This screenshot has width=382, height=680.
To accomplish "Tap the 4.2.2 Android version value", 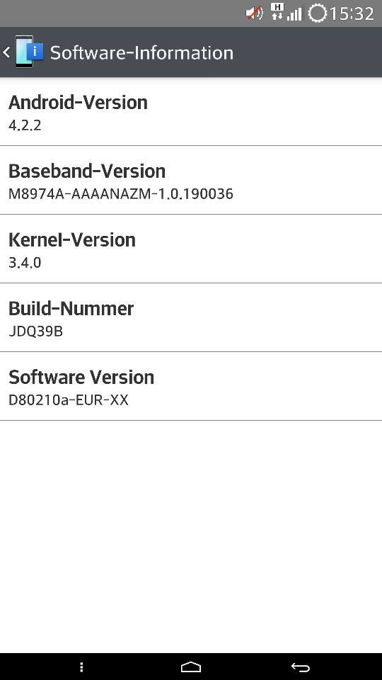I will tap(25, 125).
